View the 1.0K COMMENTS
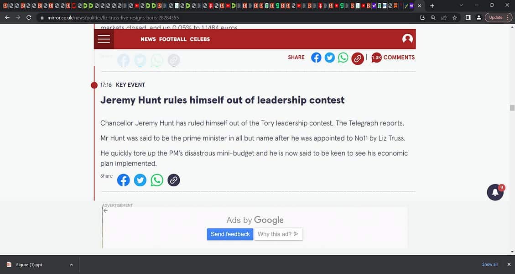Image resolution: width=515 pixels, height=274 pixels. [x=393, y=57]
